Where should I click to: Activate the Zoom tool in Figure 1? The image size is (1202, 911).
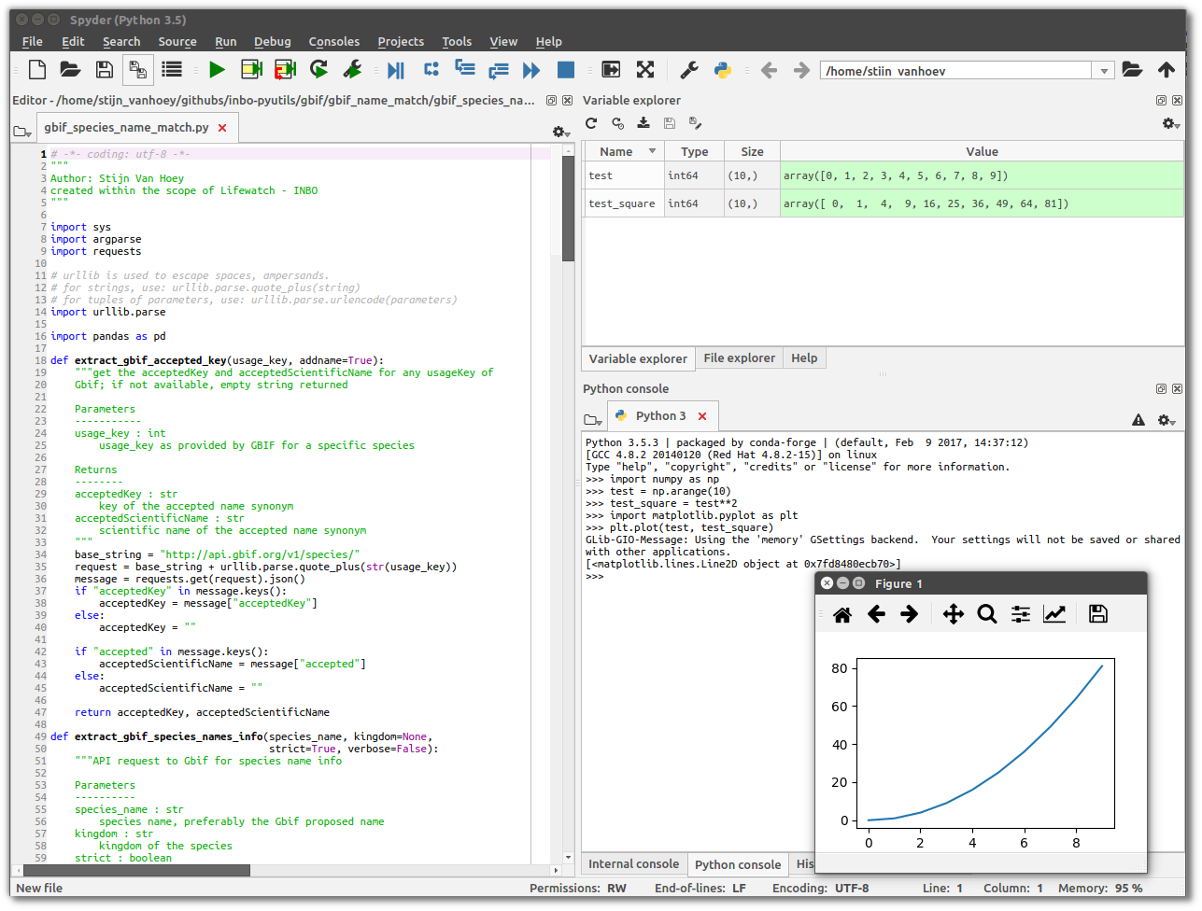(987, 614)
